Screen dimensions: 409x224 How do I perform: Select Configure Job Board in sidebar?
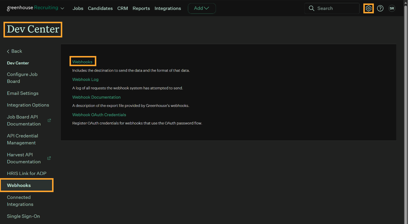point(22,78)
